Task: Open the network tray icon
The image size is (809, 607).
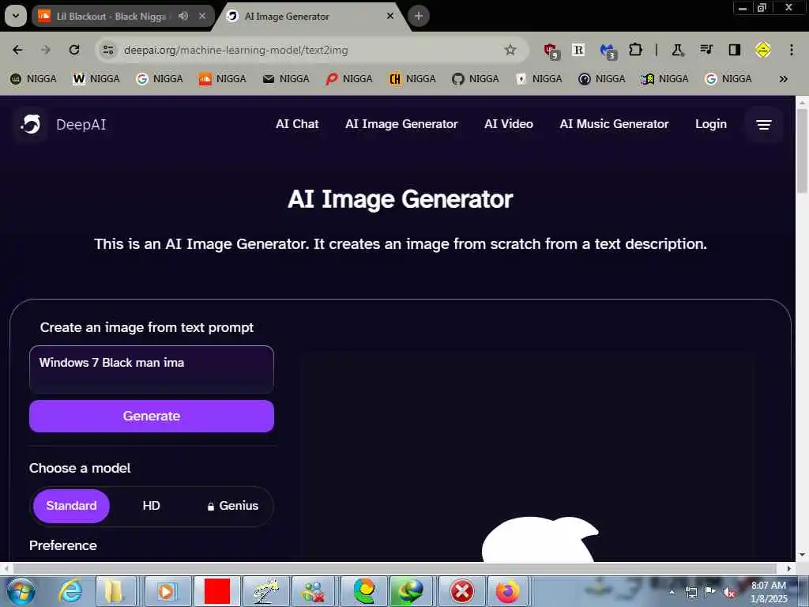Action: [x=690, y=592]
